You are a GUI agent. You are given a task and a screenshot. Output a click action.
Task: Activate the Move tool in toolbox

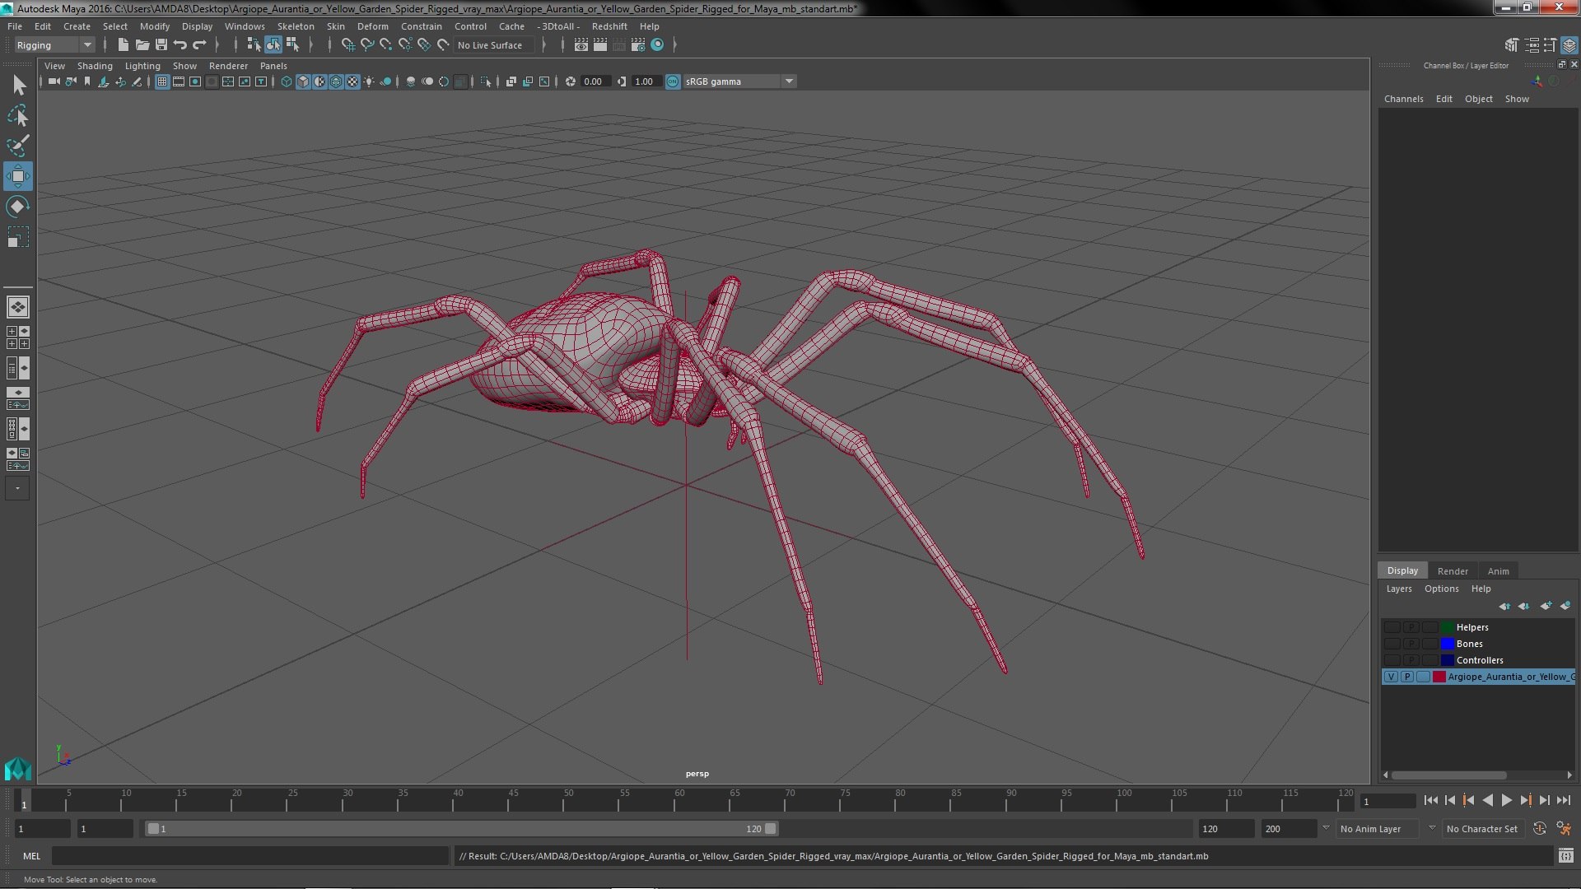click(x=18, y=176)
